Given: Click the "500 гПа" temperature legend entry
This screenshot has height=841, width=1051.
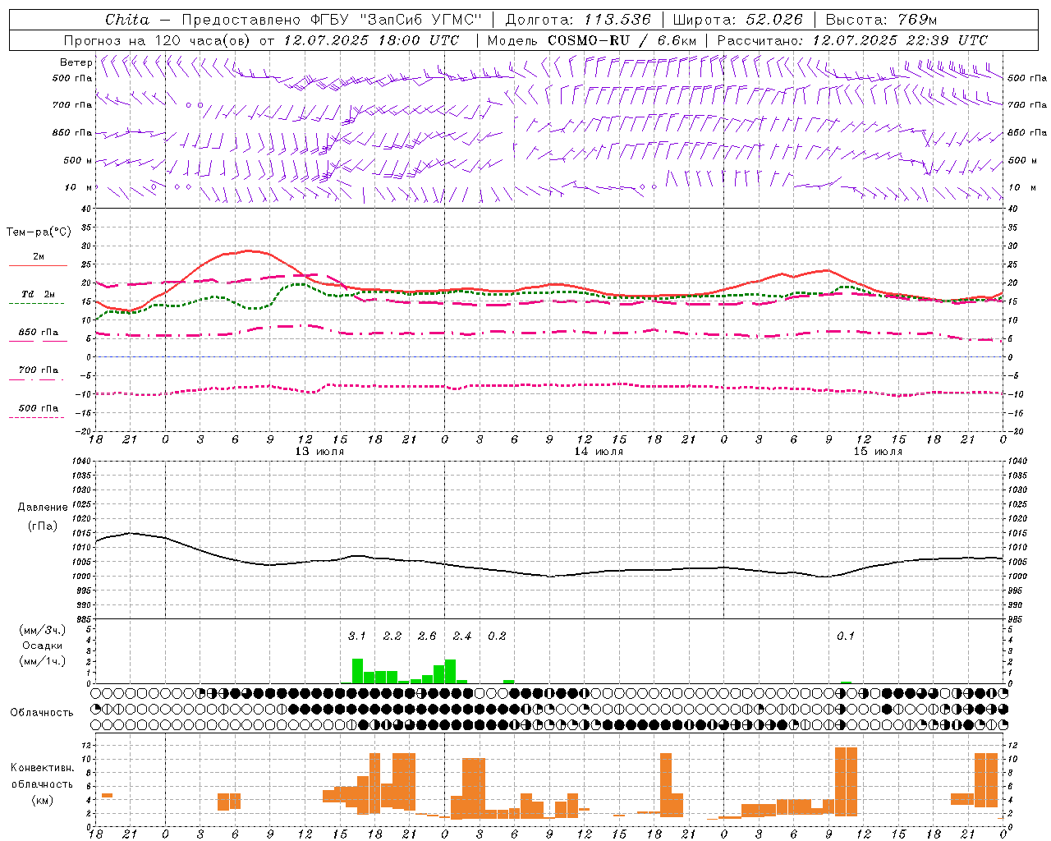Looking at the screenshot, I should pyautogui.click(x=38, y=408).
